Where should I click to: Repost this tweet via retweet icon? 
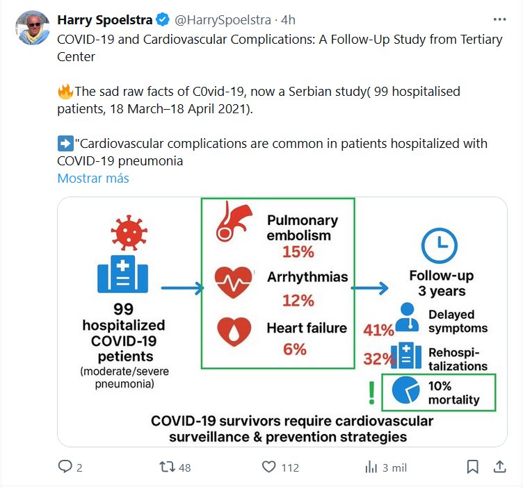[x=167, y=467]
